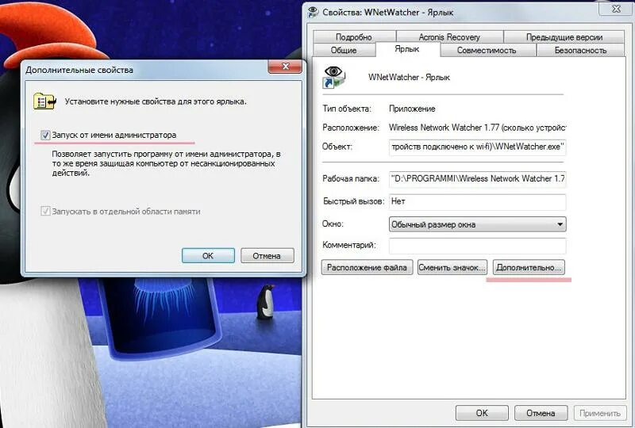The image size is (635, 428).
Task: Switch to the Подробно tab
Action: pos(353,36)
